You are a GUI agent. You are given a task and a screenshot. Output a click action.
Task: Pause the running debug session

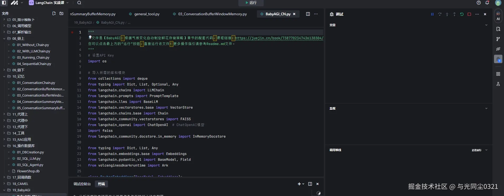[432, 14]
